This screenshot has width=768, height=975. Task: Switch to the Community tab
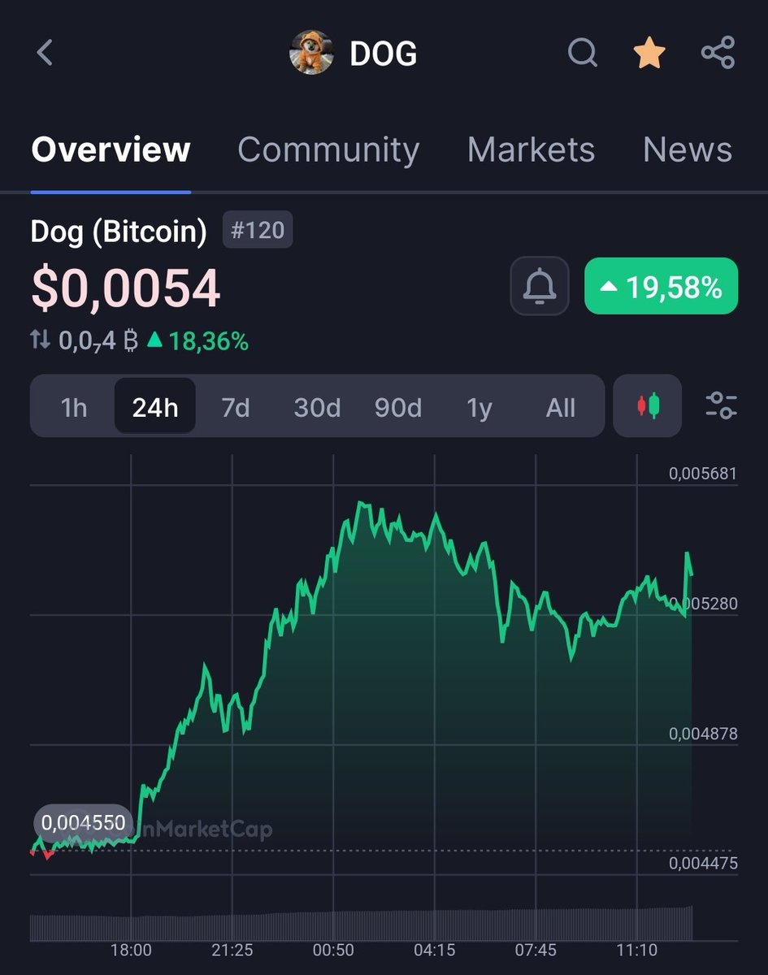click(328, 150)
